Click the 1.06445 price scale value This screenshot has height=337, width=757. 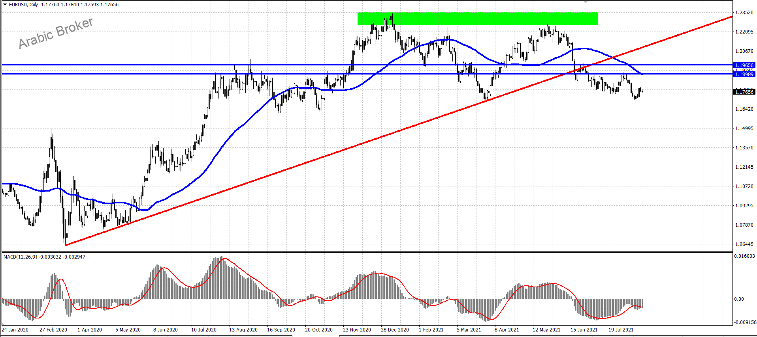point(744,244)
